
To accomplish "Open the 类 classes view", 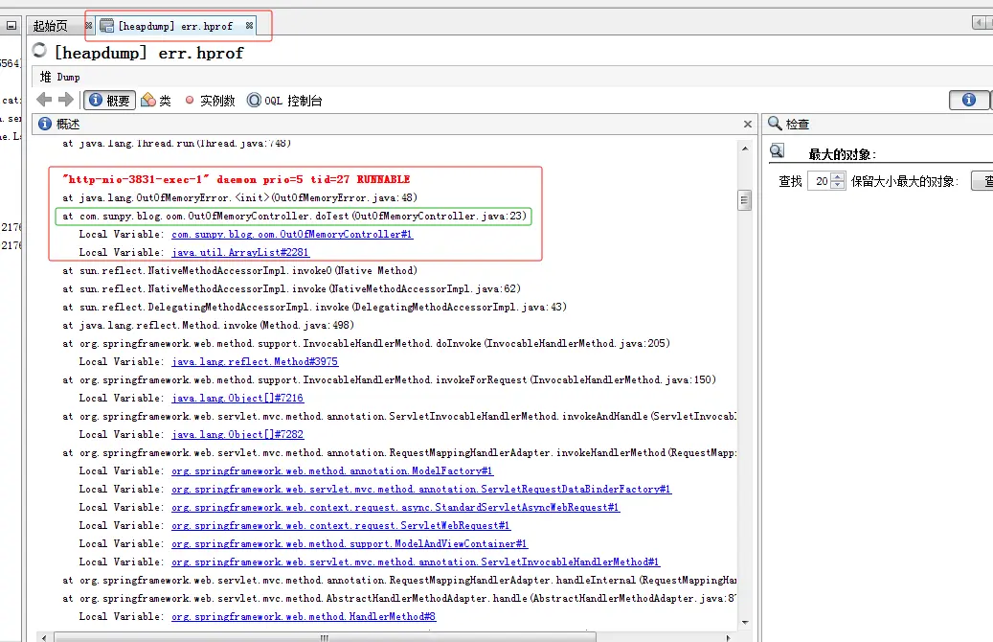I will point(156,101).
